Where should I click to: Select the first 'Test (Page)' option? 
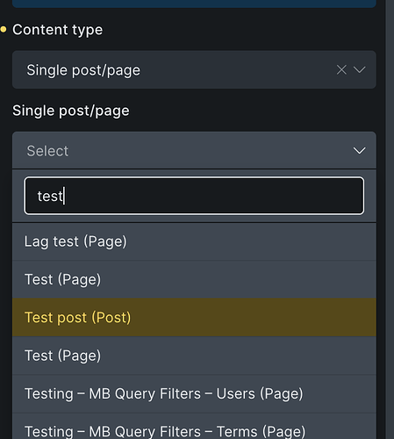coord(194,279)
